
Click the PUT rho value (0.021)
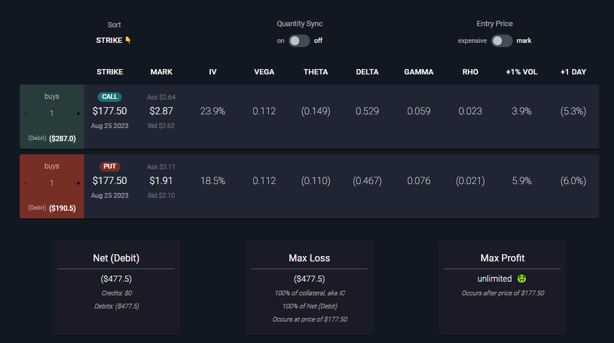(x=470, y=180)
